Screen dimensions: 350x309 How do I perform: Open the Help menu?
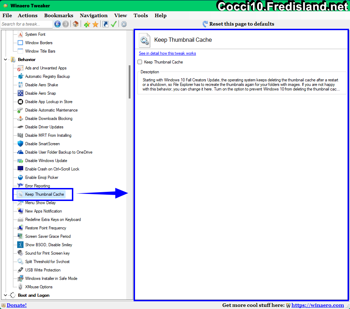pos(161,15)
